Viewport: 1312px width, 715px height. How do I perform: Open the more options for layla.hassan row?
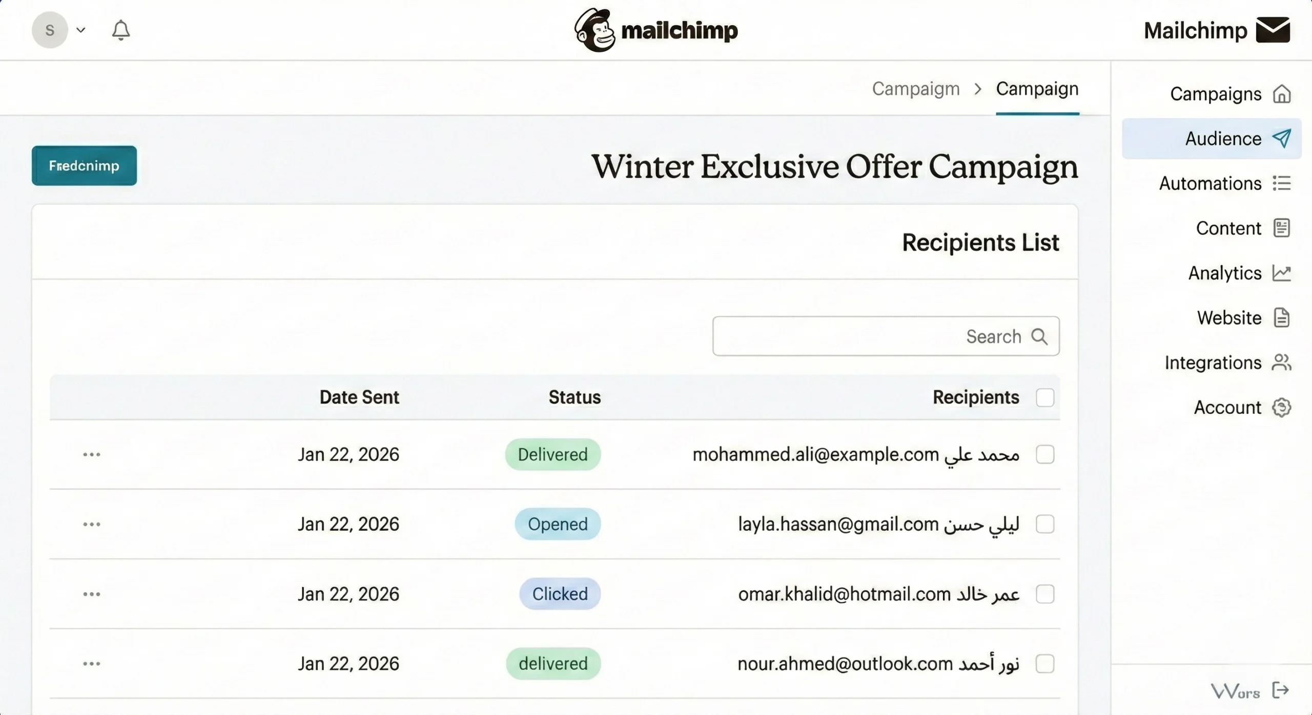[x=92, y=524]
